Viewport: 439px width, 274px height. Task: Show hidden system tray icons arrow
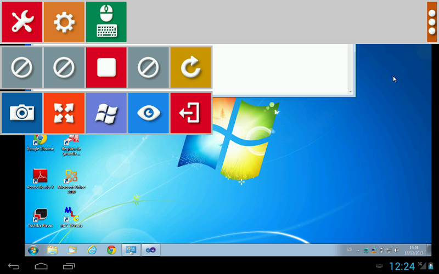[x=358, y=250]
